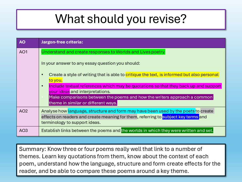This screenshot has height=182, width=242.
Task: Click the Summary text box at the bottom
Action: [121, 160]
